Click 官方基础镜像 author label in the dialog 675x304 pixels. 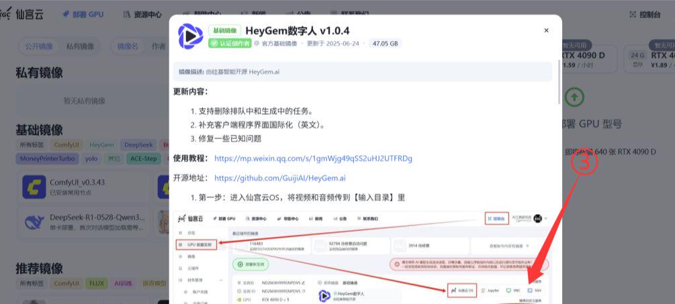click(279, 44)
